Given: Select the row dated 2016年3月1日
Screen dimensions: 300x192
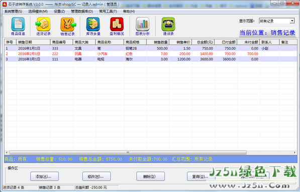Looking at the screenshot, I should click(x=151, y=59).
